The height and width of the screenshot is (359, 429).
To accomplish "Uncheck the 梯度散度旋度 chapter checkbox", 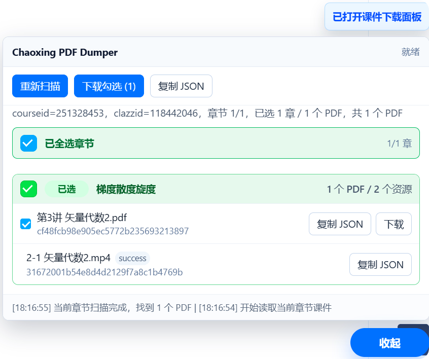I will pyautogui.click(x=29, y=189).
